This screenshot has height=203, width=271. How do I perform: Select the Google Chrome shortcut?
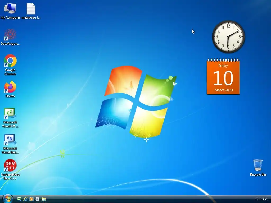coord(10,65)
